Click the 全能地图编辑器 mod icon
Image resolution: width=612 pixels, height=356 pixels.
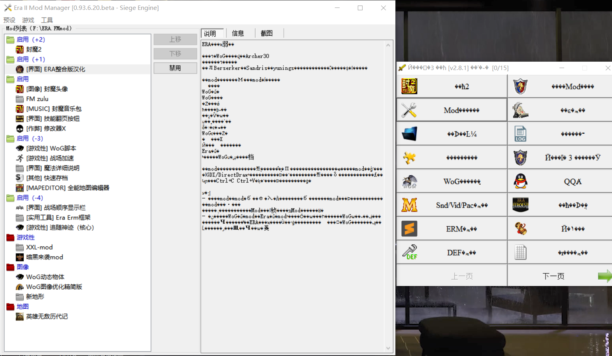(20, 188)
